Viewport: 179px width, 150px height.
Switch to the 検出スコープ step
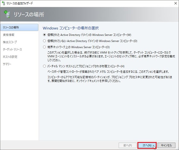(x=10, y=42)
